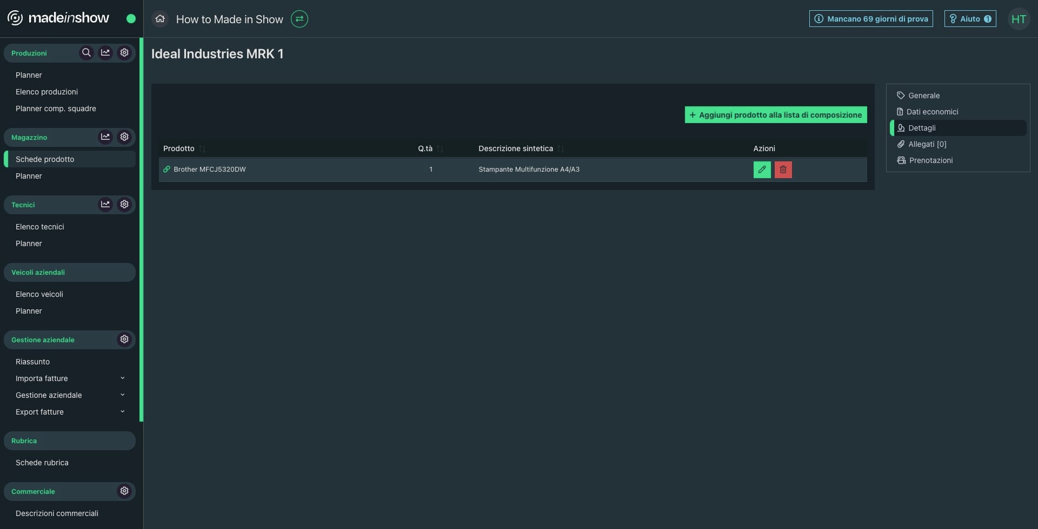
Task: Open the Produzioni statistics chart icon
Action: click(x=105, y=53)
